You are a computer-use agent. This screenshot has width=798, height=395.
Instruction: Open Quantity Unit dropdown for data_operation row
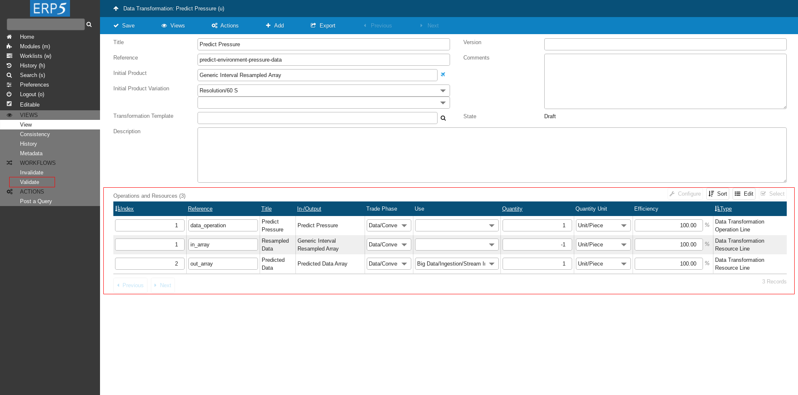click(603, 225)
